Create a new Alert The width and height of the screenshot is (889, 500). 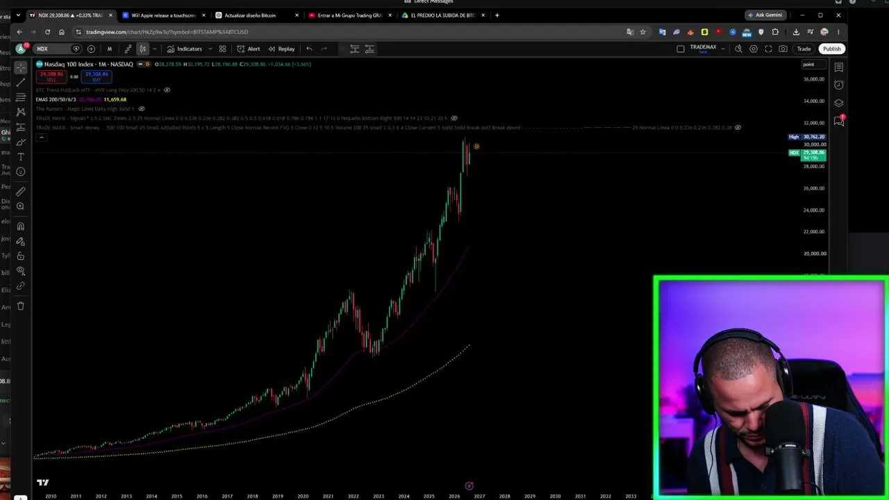coord(249,49)
